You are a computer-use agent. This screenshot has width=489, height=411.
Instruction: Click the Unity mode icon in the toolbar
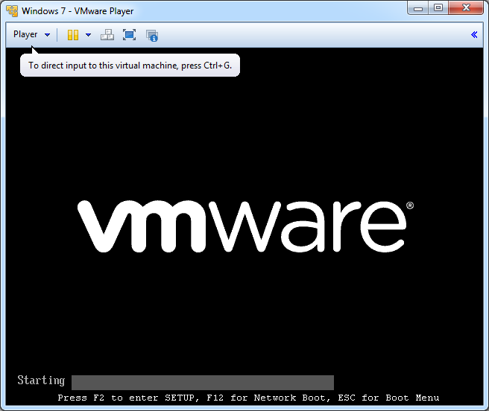pyautogui.click(x=152, y=35)
